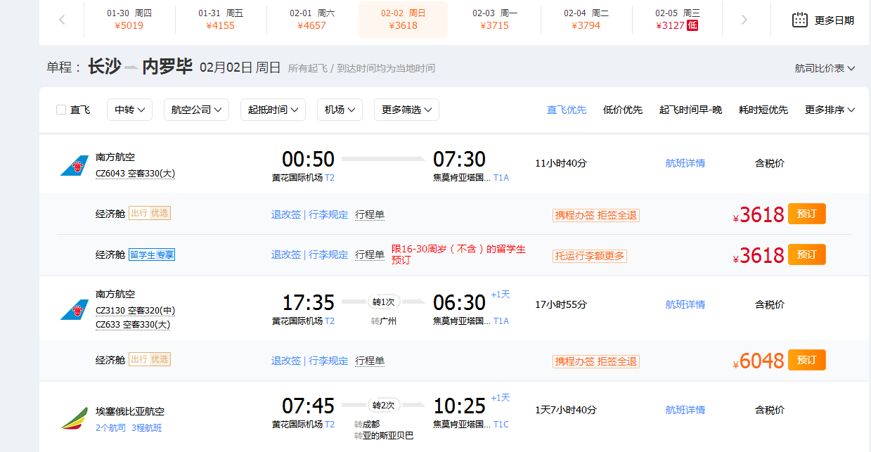Click the red 低 low-price badge
The width and height of the screenshot is (871, 452).
(692, 26)
